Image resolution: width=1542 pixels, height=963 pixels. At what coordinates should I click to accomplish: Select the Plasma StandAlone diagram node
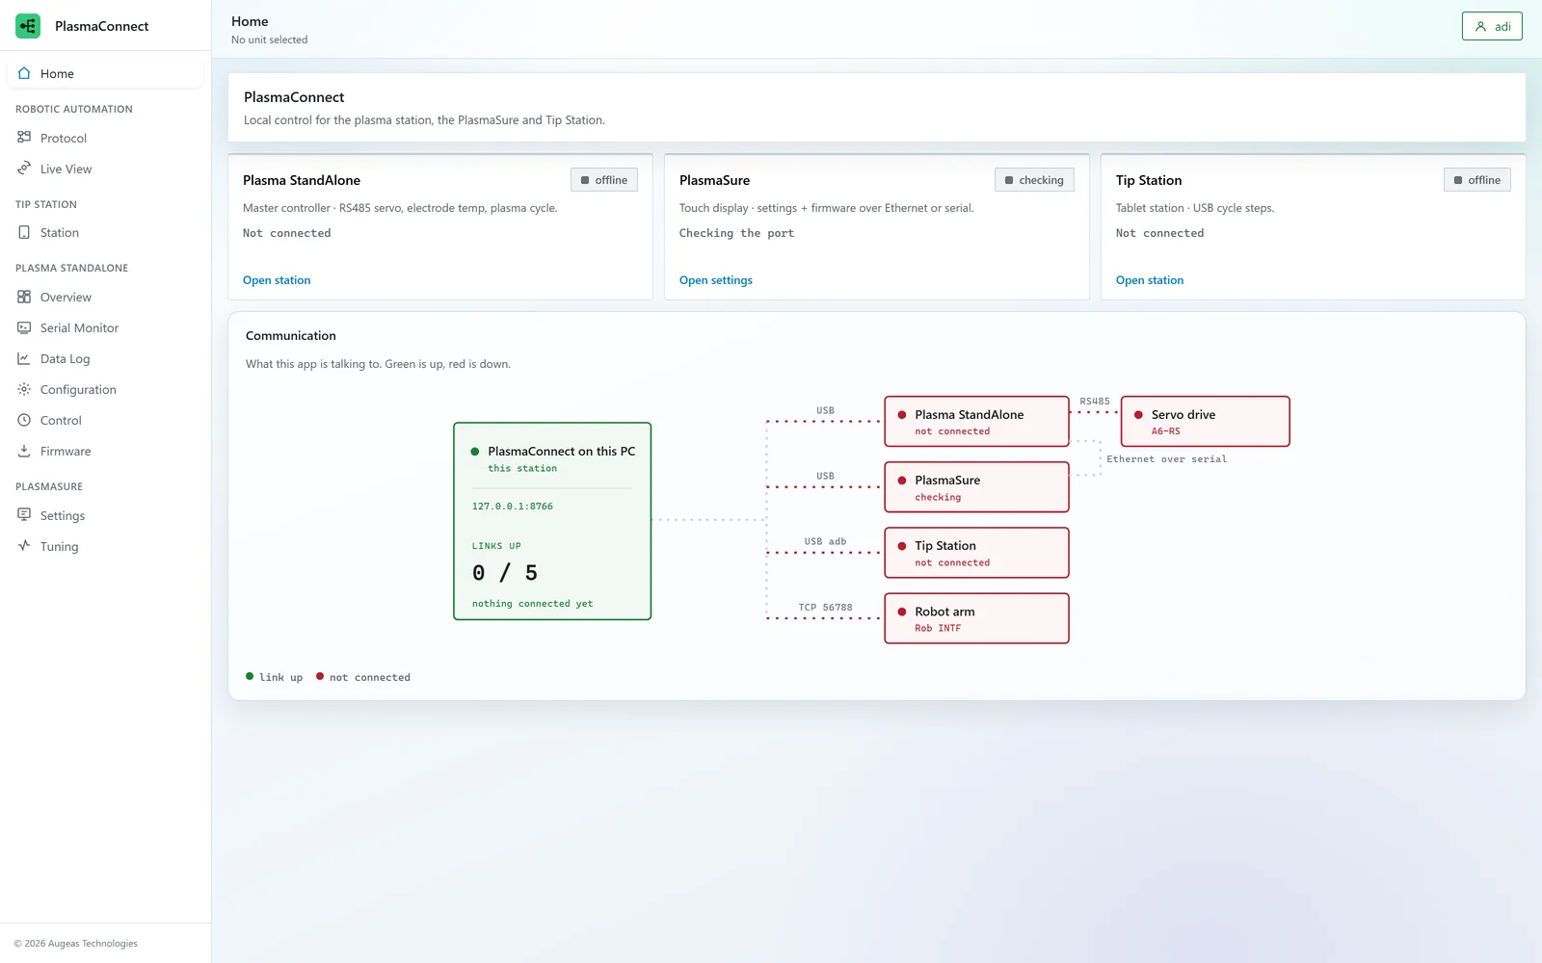pyautogui.click(x=977, y=421)
